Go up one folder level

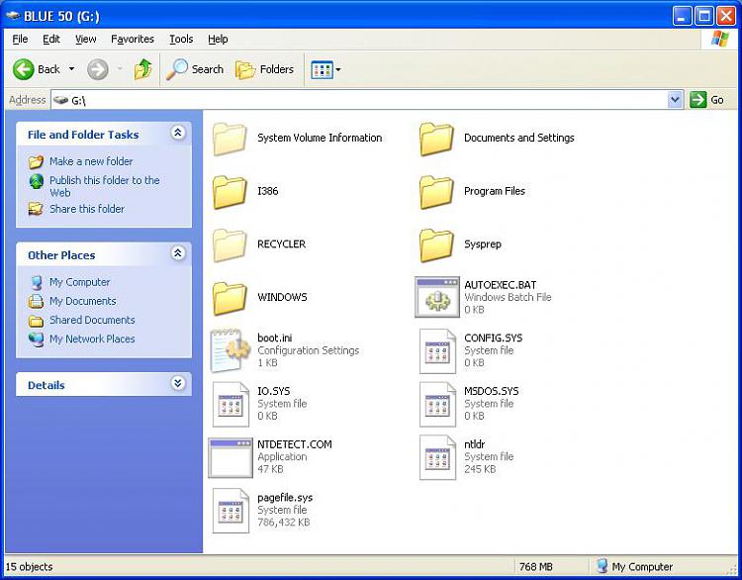(x=142, y=69)
